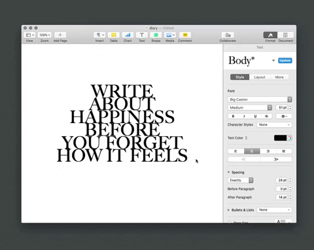The height and width of the screenshot is (250, 314).
Task: Click the 51 pt font size field
Action: (x=282, y=107)
